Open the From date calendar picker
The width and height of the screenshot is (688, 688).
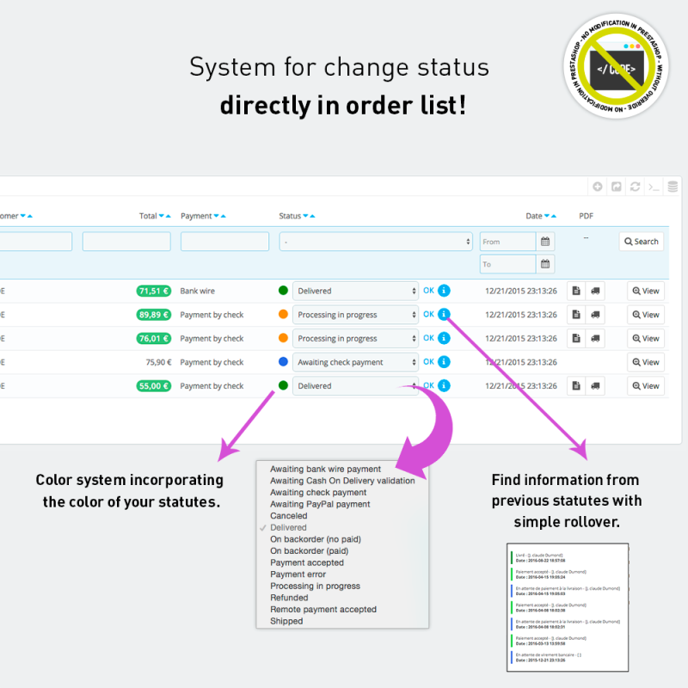click(x=545, y=242)
